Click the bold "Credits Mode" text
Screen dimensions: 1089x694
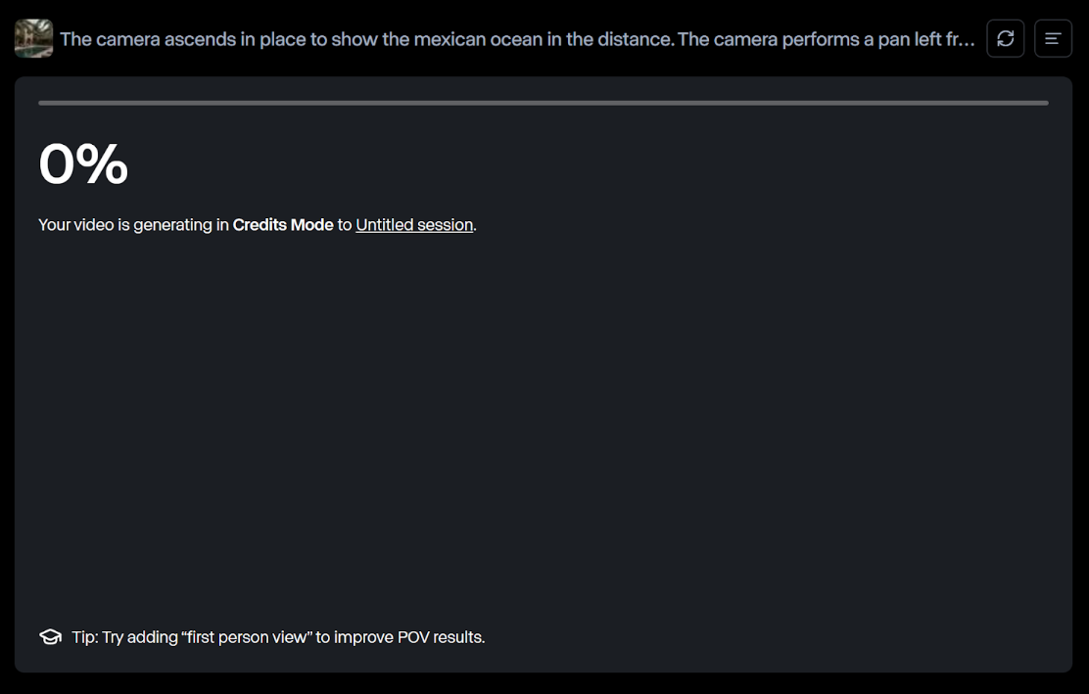(x=283, y=225)
